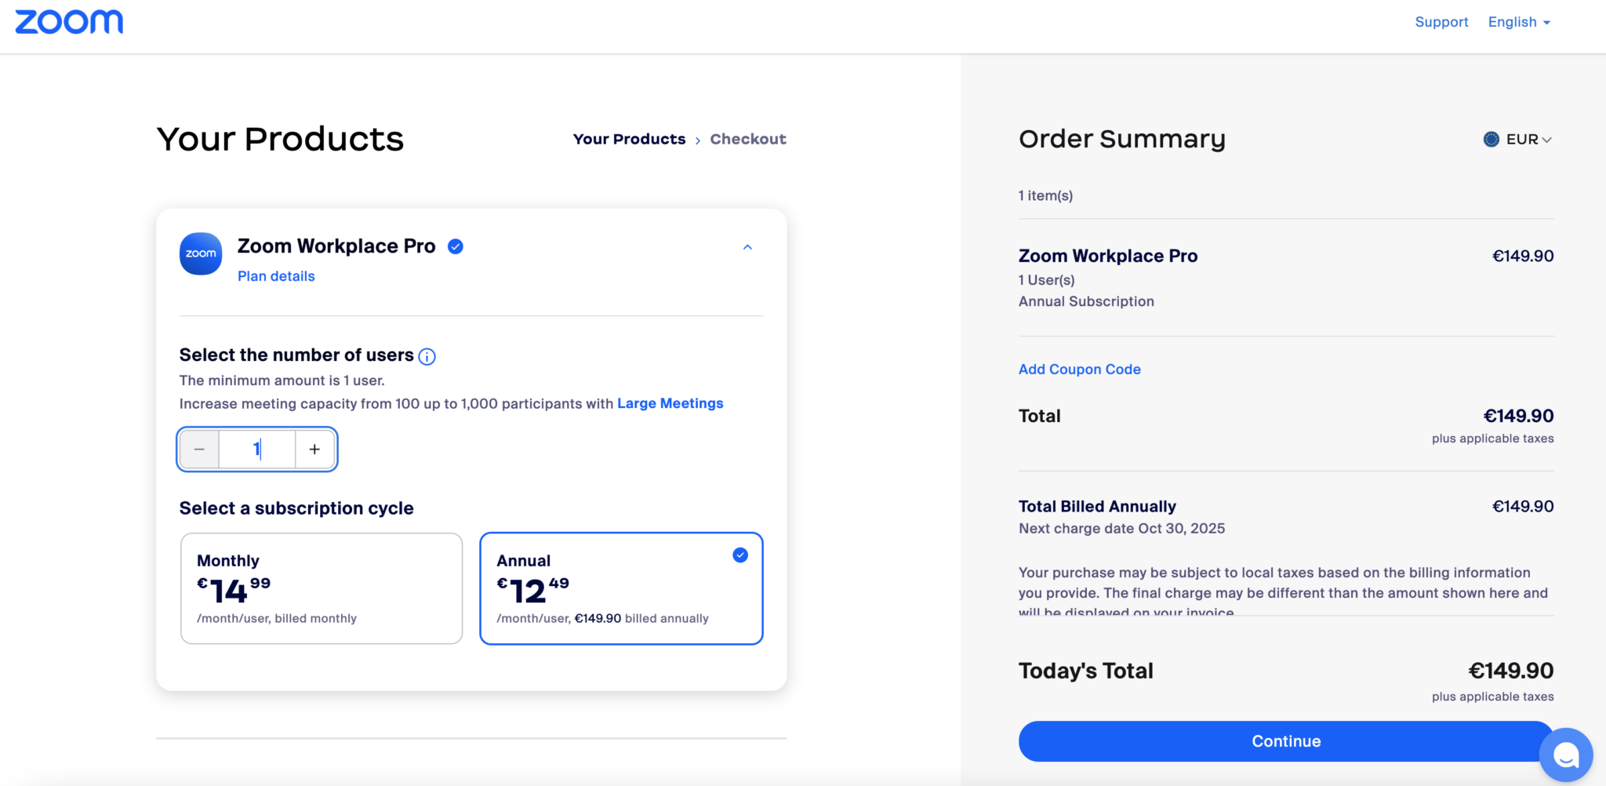Click the Large Meetings link
This screenshot has height=786, width=1606.
click(x=670, y=403)
